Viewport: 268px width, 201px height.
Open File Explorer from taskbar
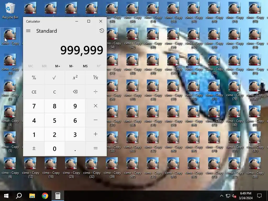tap(32, 196)
